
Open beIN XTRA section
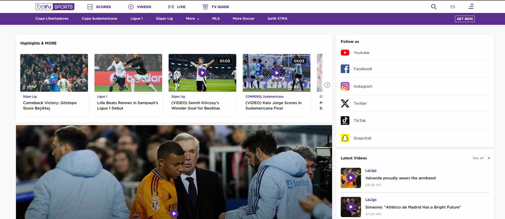[x=277, y=19]
